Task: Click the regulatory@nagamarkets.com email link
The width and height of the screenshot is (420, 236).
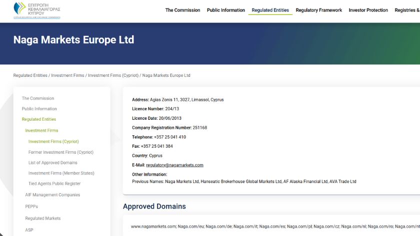Action: pyautogui.click(x=174, y=165)
